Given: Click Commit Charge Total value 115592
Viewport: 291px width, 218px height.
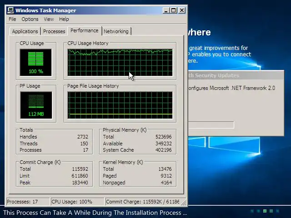Looking at the screenshot, I should 80,169.
